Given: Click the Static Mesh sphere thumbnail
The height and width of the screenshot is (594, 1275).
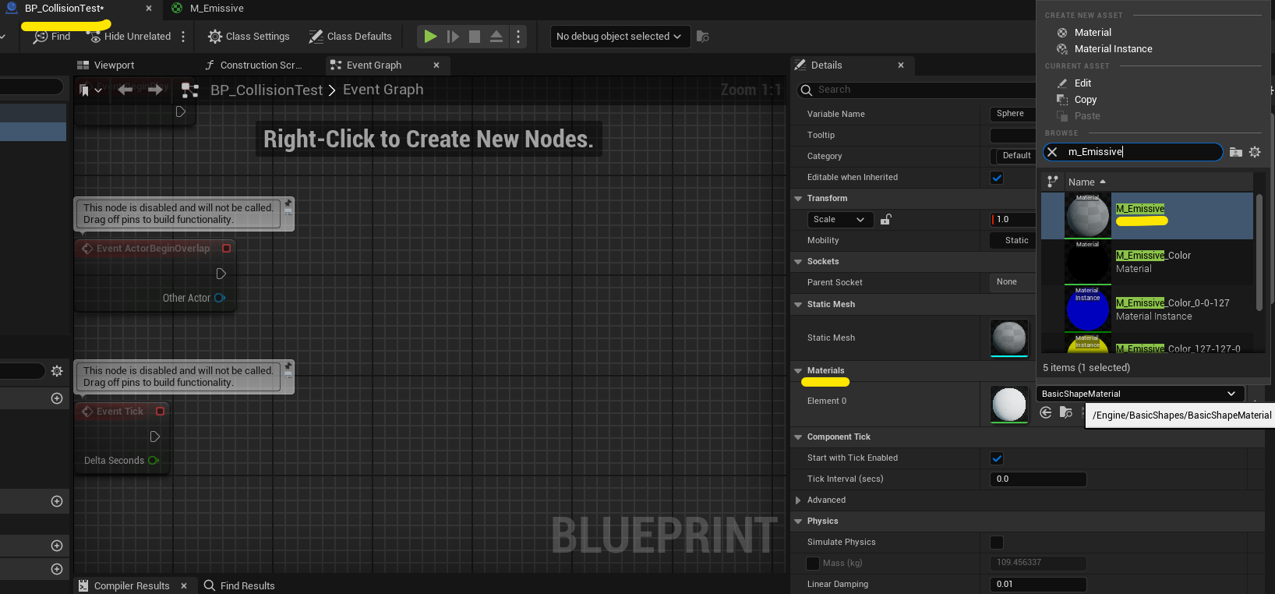Looking at the screenshot, I should [x=1009, y=338].
